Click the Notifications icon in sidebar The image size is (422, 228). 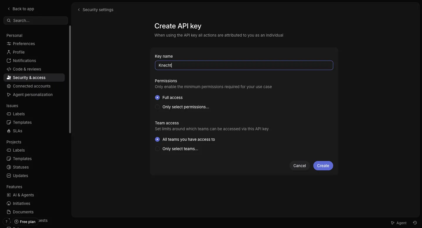[x=9, y=61]
